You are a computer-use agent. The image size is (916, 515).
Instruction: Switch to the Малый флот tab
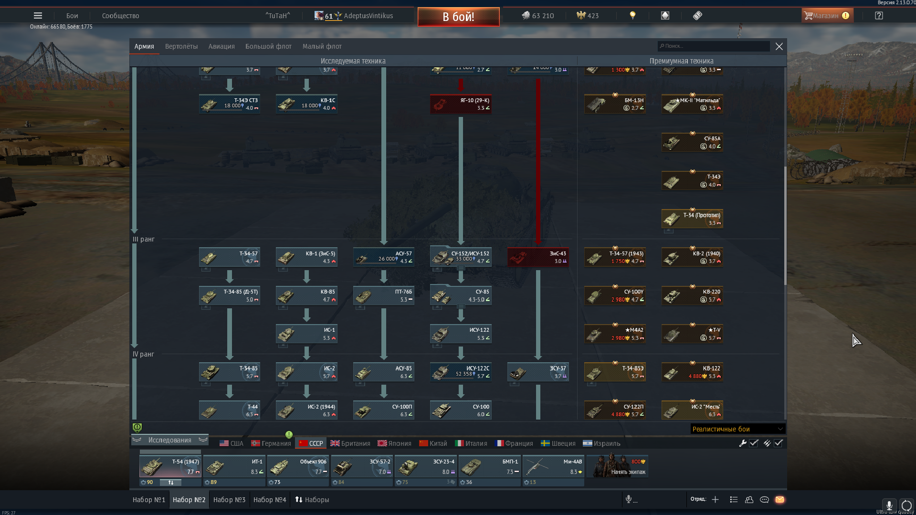coord(322,46)
